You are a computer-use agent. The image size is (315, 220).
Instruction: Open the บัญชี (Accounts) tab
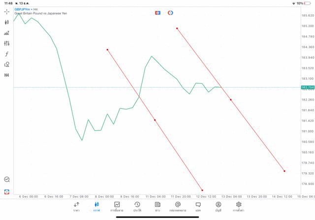click(x=218, y=206)
